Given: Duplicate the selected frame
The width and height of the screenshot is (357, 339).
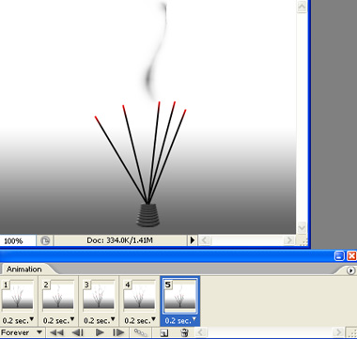Looking at the screenshot, I should [x=163, y=332].
